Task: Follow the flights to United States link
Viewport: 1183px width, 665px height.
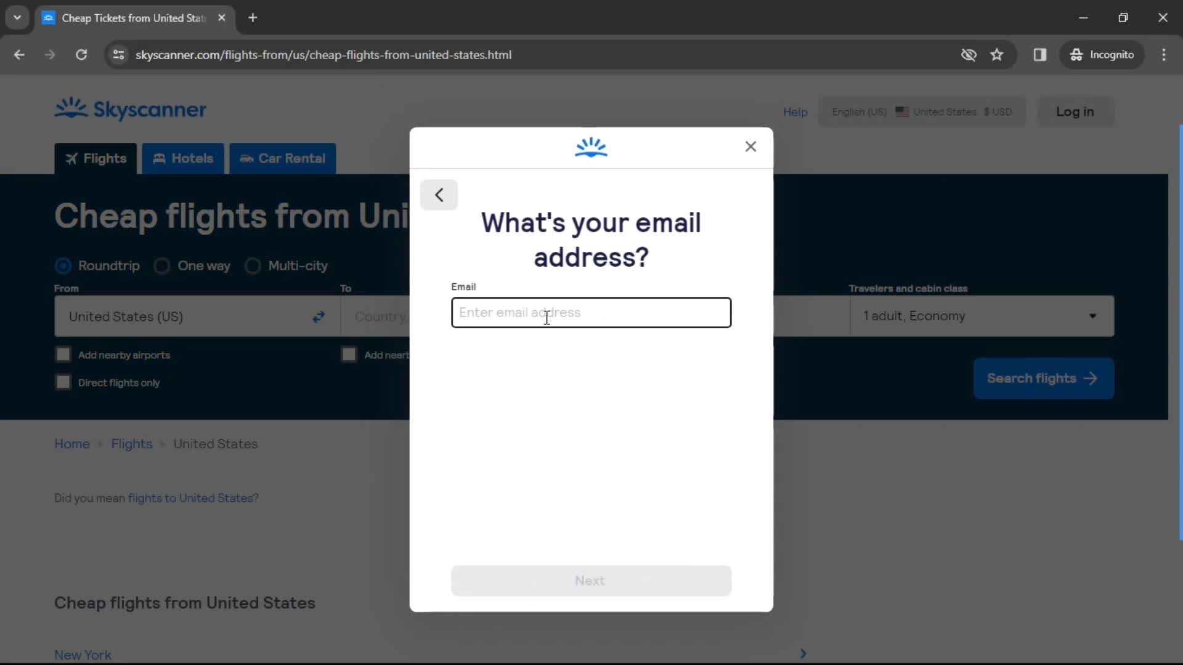Action: point(192,498)
